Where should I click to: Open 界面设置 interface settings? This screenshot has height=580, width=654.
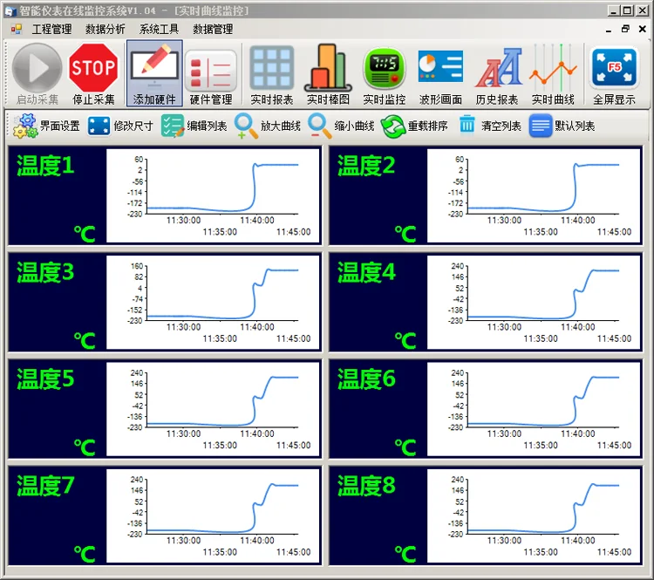(46, 126)
